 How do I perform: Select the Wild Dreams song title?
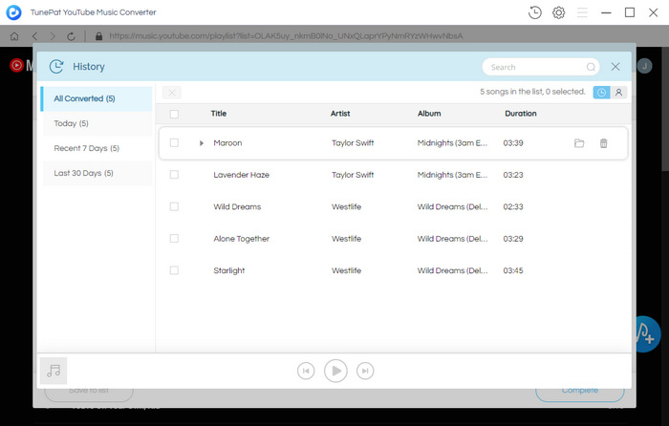[237, 207]
